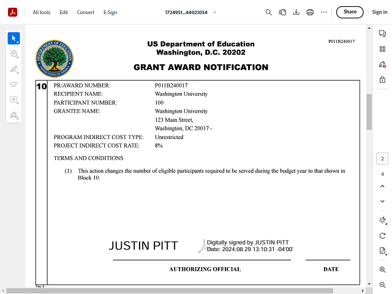
Task: Open the more options ellipsis menu
Action: coord(324,12)
